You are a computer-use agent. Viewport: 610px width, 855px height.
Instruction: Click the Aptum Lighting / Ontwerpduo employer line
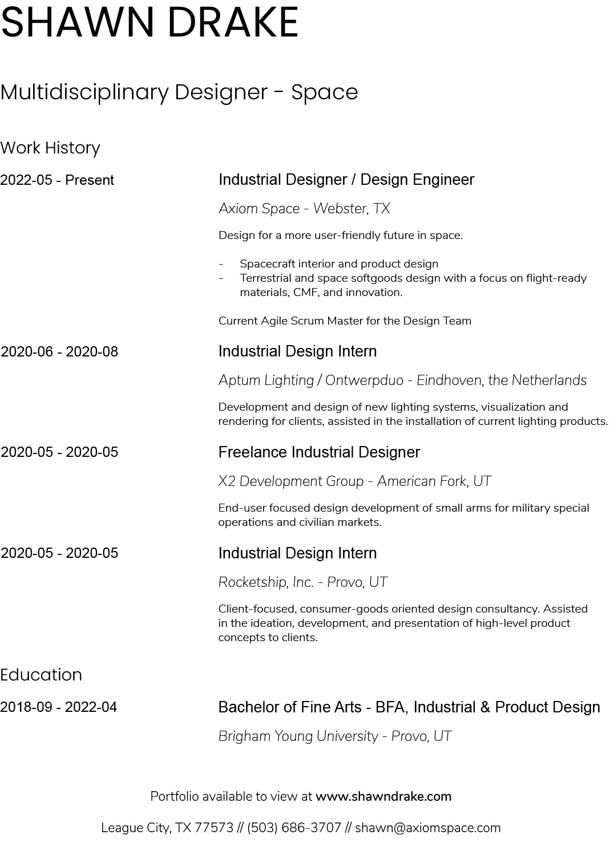point(402,380)
